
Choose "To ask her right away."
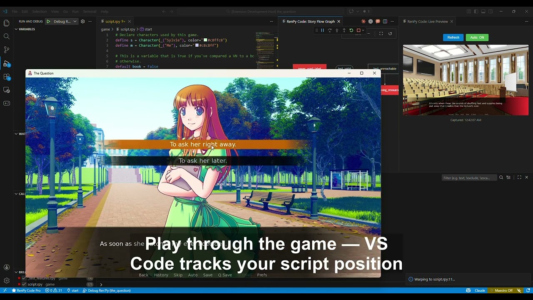pos(203,144)
